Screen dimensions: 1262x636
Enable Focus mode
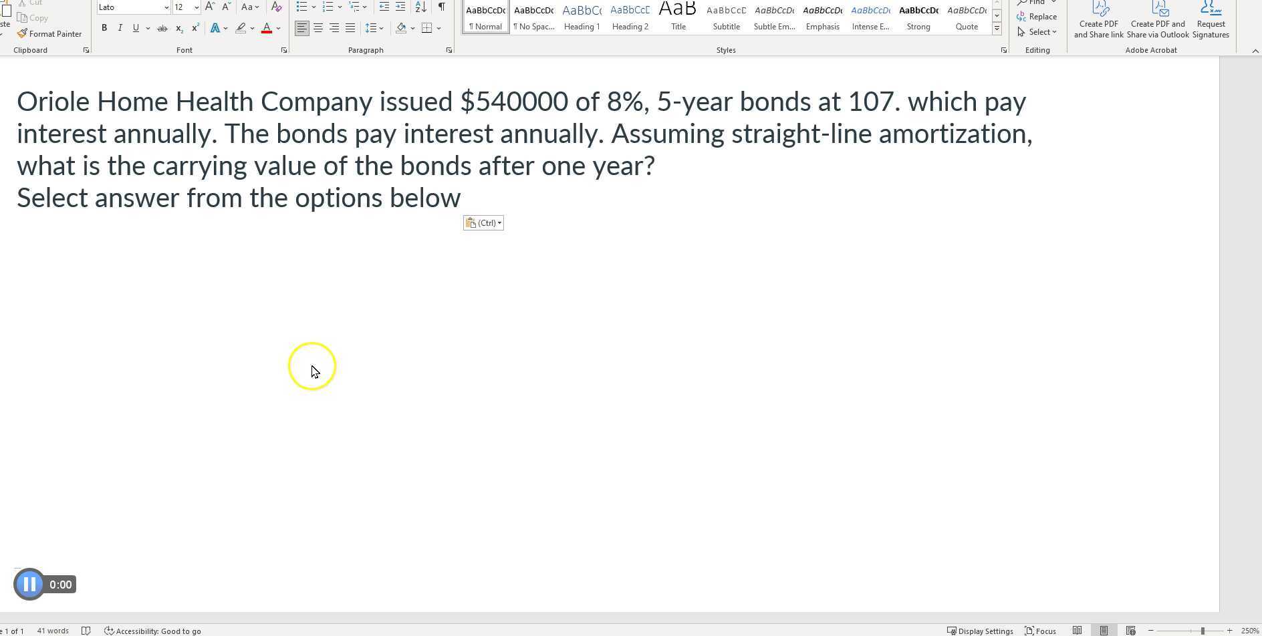tap(1039, 630)
